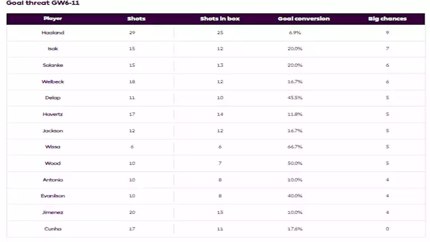Click the Goal conversion column header
The image size is (430, 242).
304,18
